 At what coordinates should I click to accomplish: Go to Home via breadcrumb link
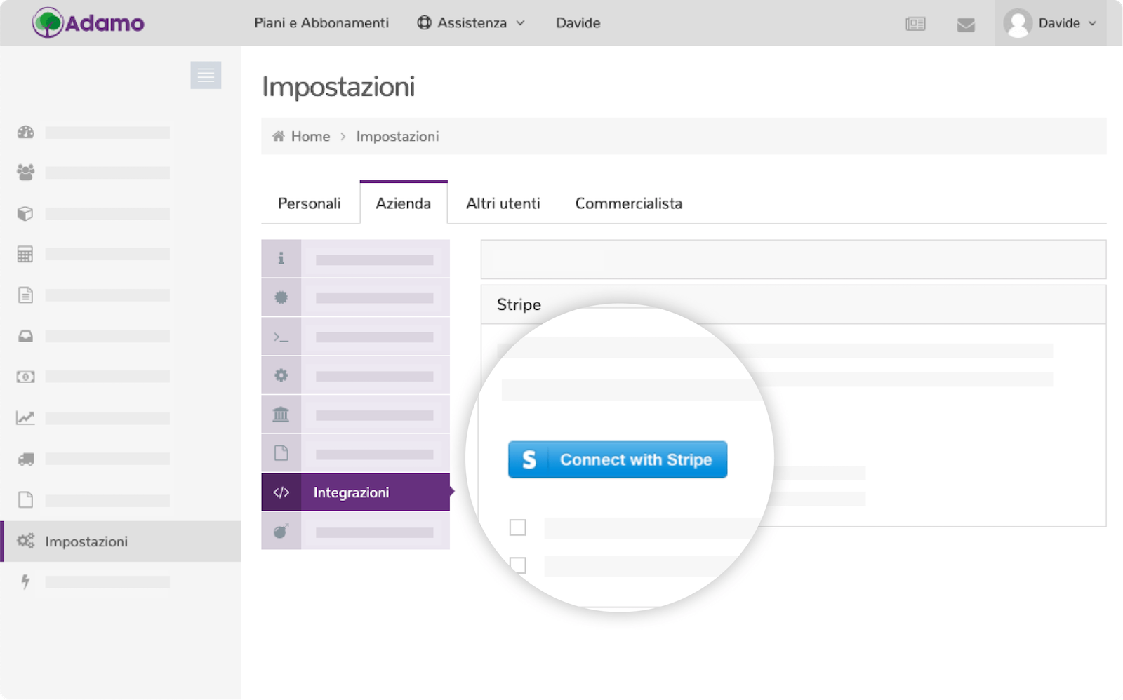coord(310,137)
